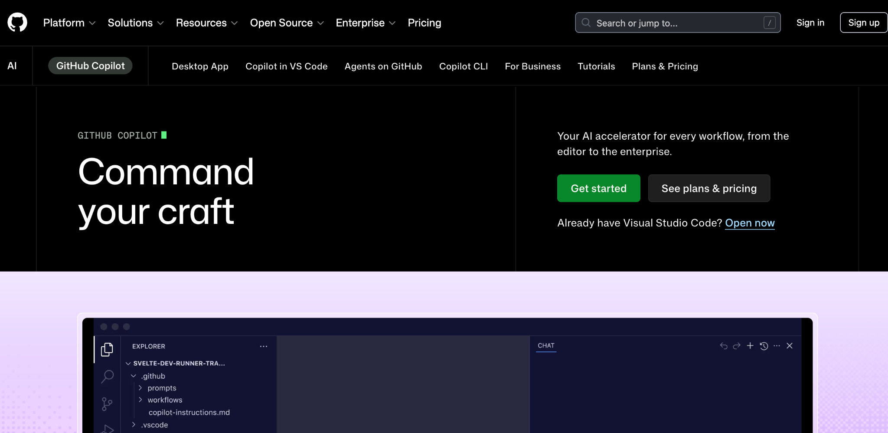Open copilot-instructions.md file
This screenshot has width=888, height=433.
point(189,412)
